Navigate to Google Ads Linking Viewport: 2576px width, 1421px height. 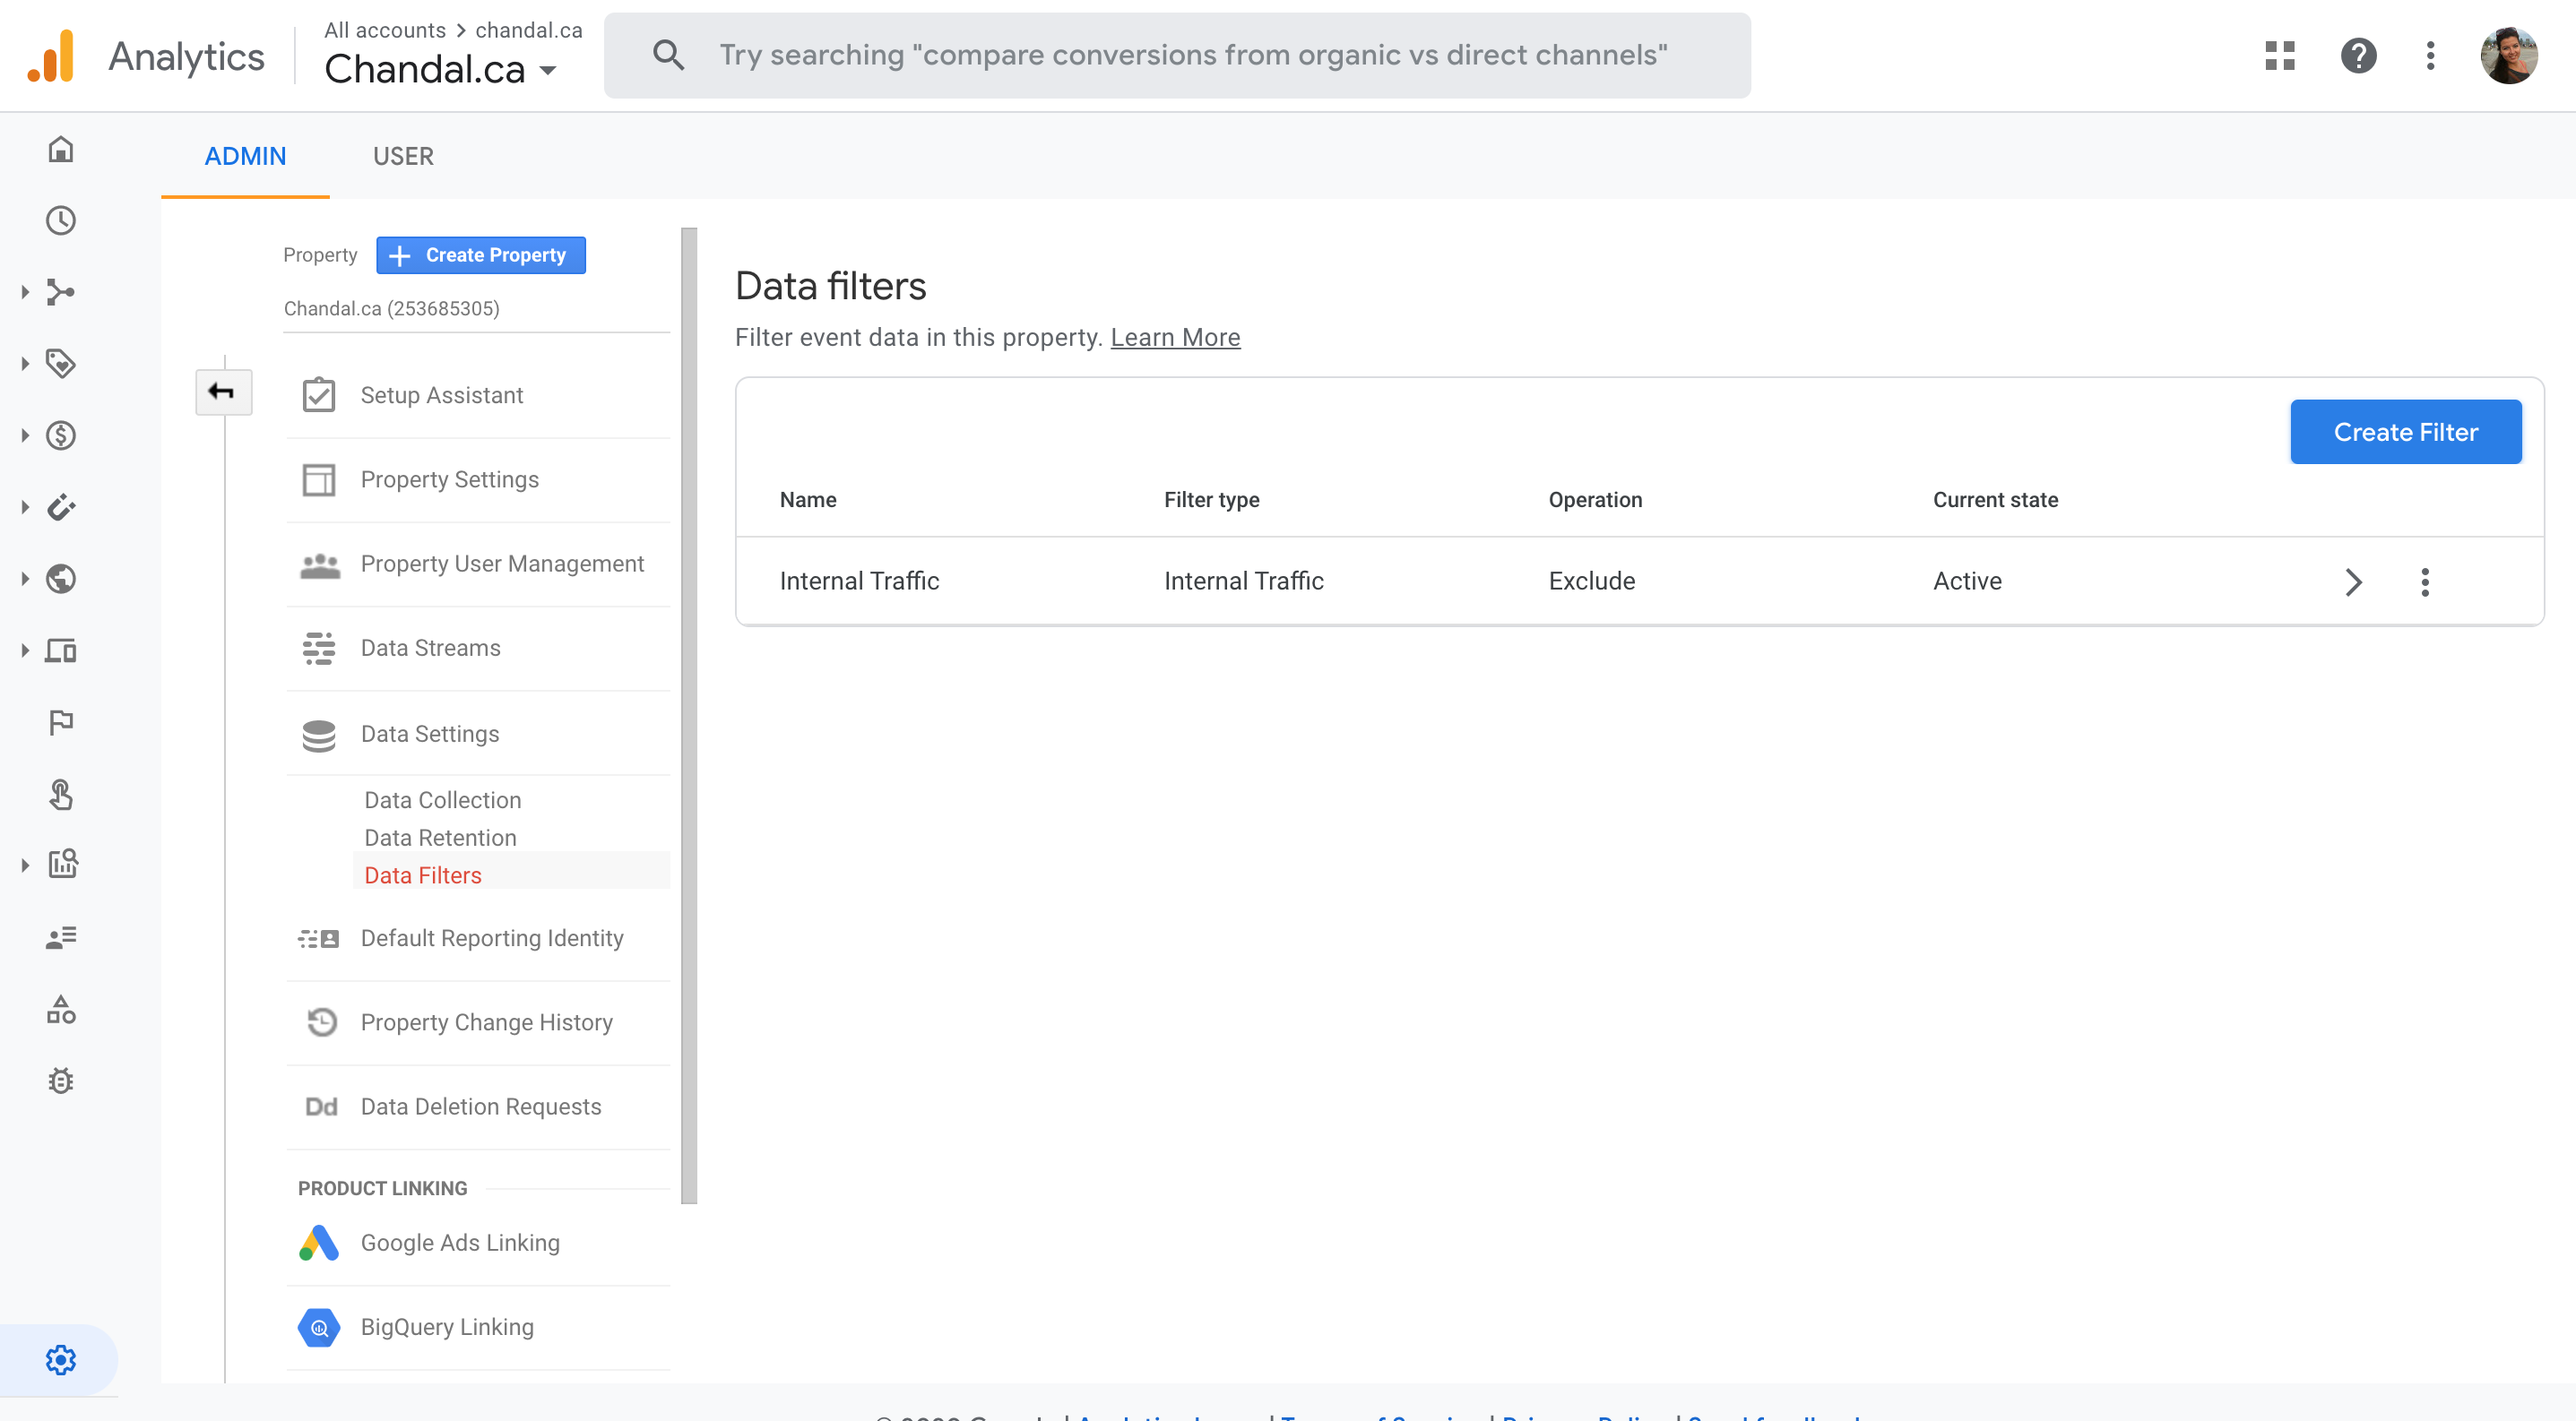click(459, 1243)
